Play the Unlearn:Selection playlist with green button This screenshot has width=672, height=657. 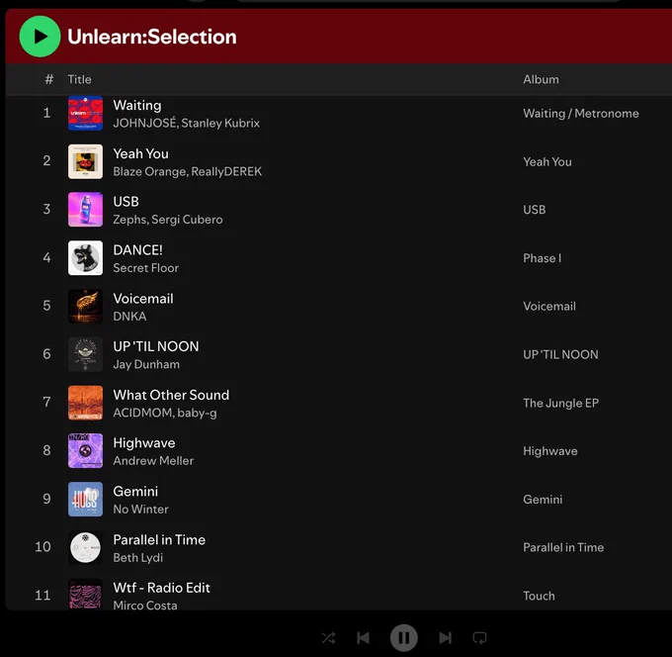pyautogui.click(x=40, y=37)
